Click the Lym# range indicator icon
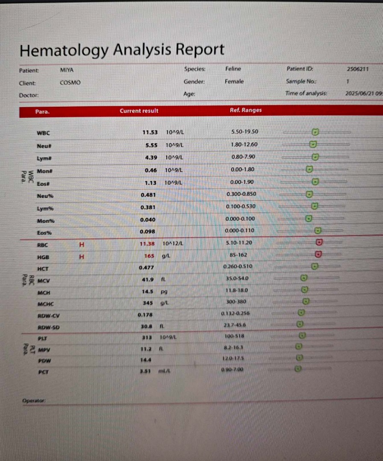The height and width of the screenshot is (461, 383). [x=315, y=157]
